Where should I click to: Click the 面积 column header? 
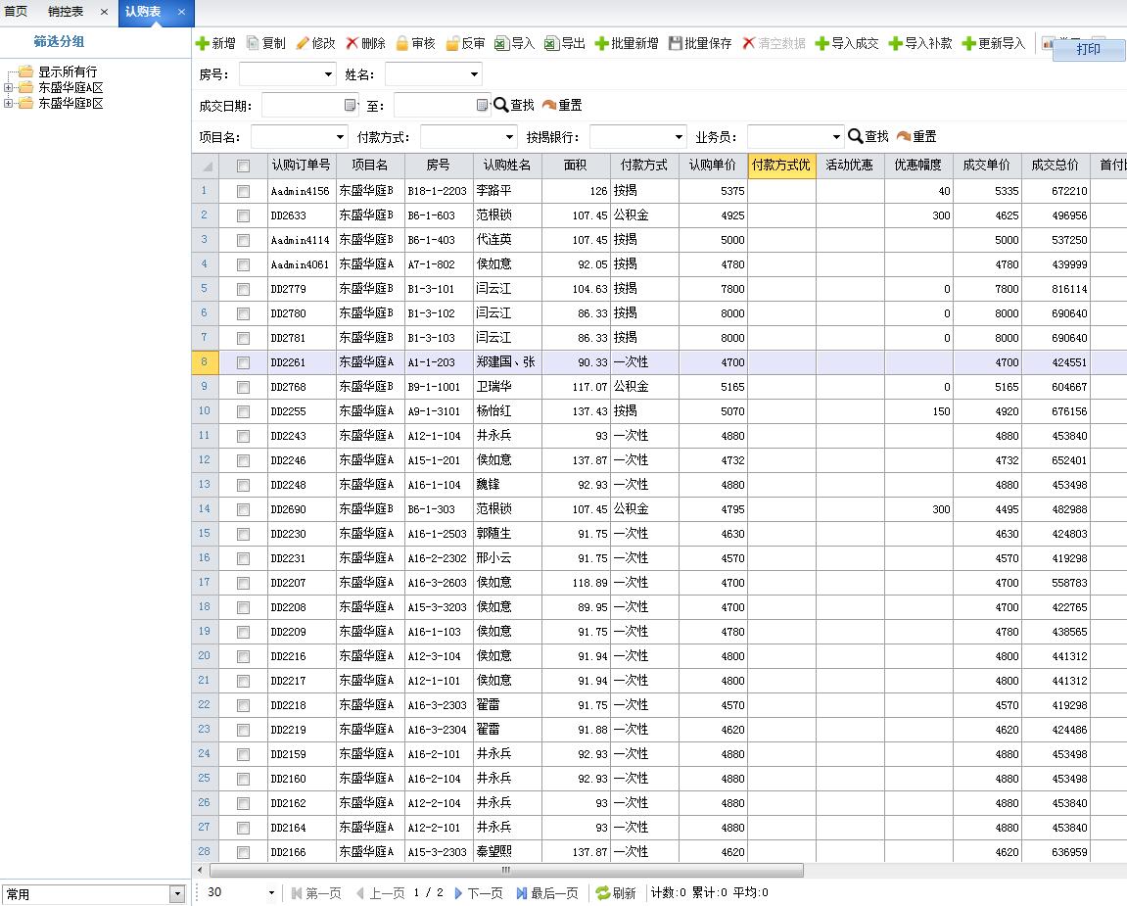(576, 166)
